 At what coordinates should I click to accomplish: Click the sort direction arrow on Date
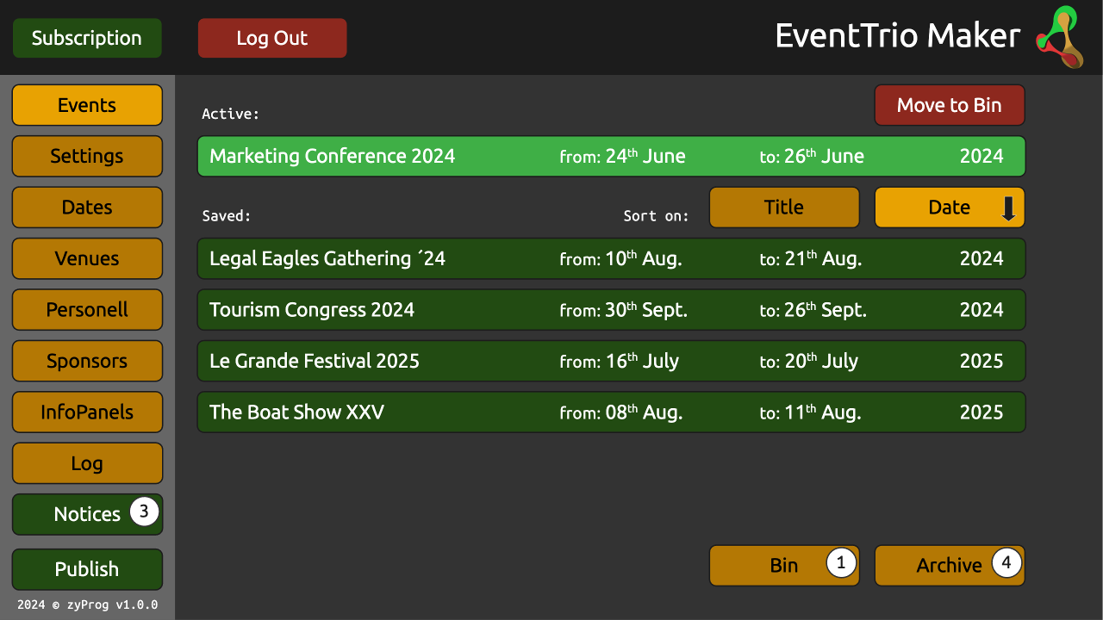1008,208
